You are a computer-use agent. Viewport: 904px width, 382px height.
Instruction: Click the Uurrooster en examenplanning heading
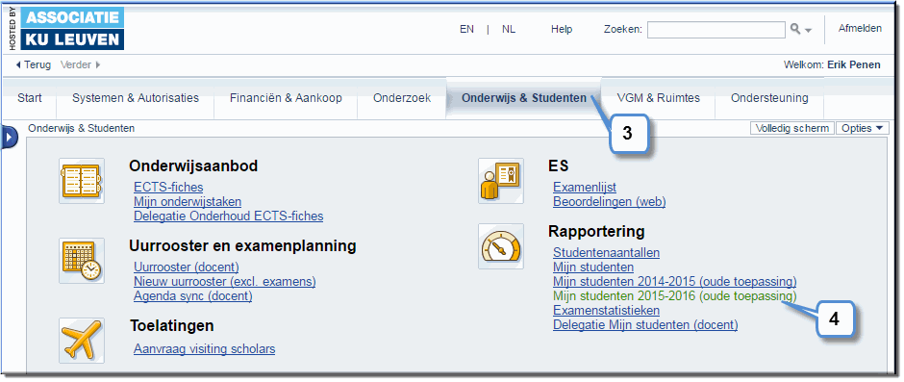click(x=242, y=245)
